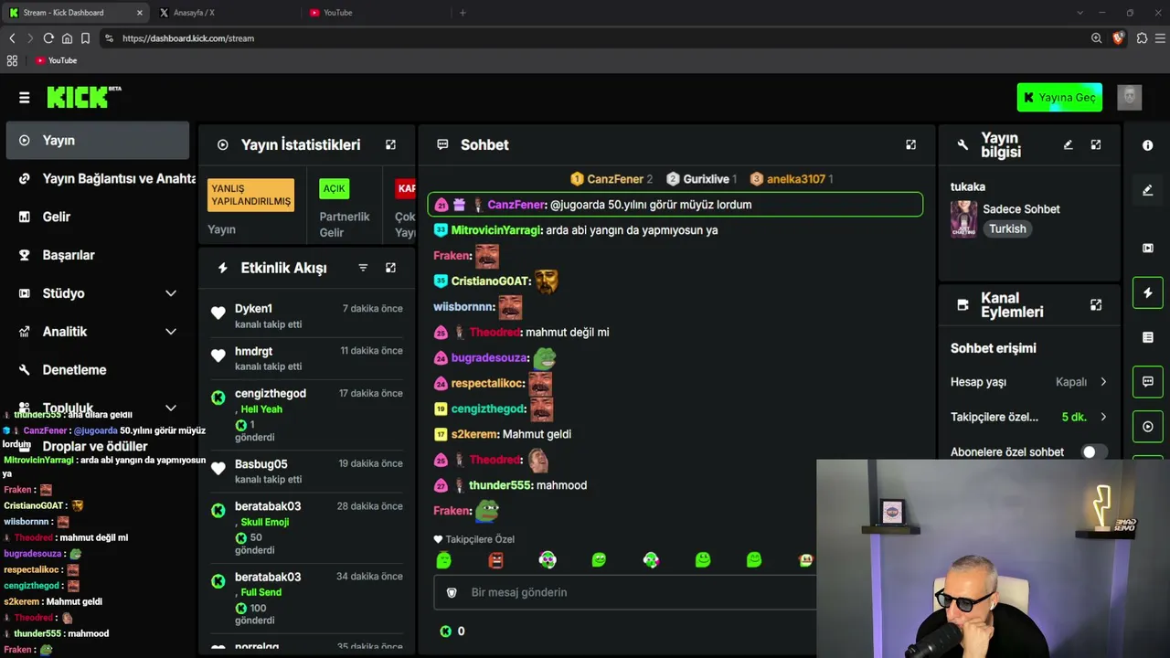Click the browser home icon
The image size is (1170, 658).
click(67, 38)
